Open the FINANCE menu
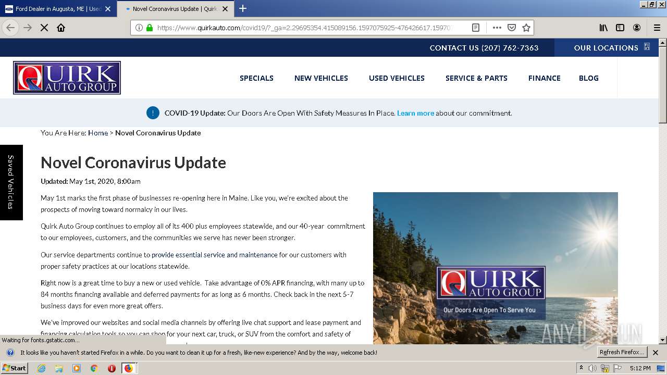The height and width of the screenshot is (375, 667). pyautogui.click(x=545, y=78)
